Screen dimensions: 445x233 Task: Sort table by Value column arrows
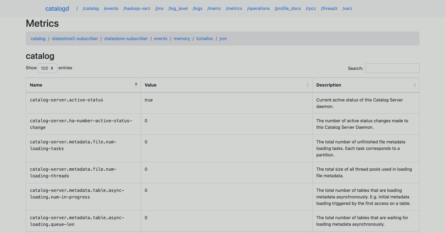click(308, 85)
